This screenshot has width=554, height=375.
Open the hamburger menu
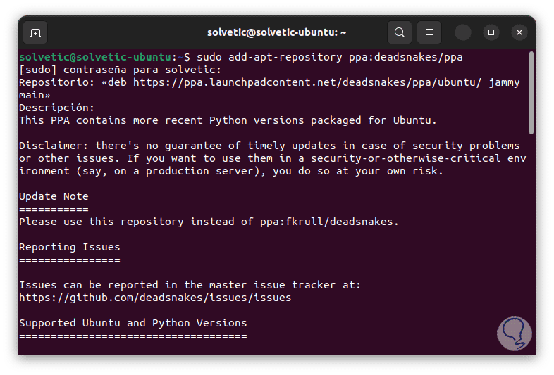(x=429, y=32)
